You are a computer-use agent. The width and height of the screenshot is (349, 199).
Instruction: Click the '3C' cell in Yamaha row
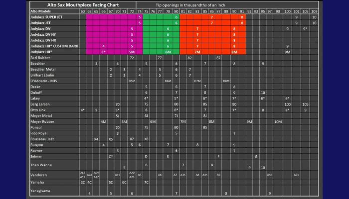pyautogui.click(x=83, y=183)
